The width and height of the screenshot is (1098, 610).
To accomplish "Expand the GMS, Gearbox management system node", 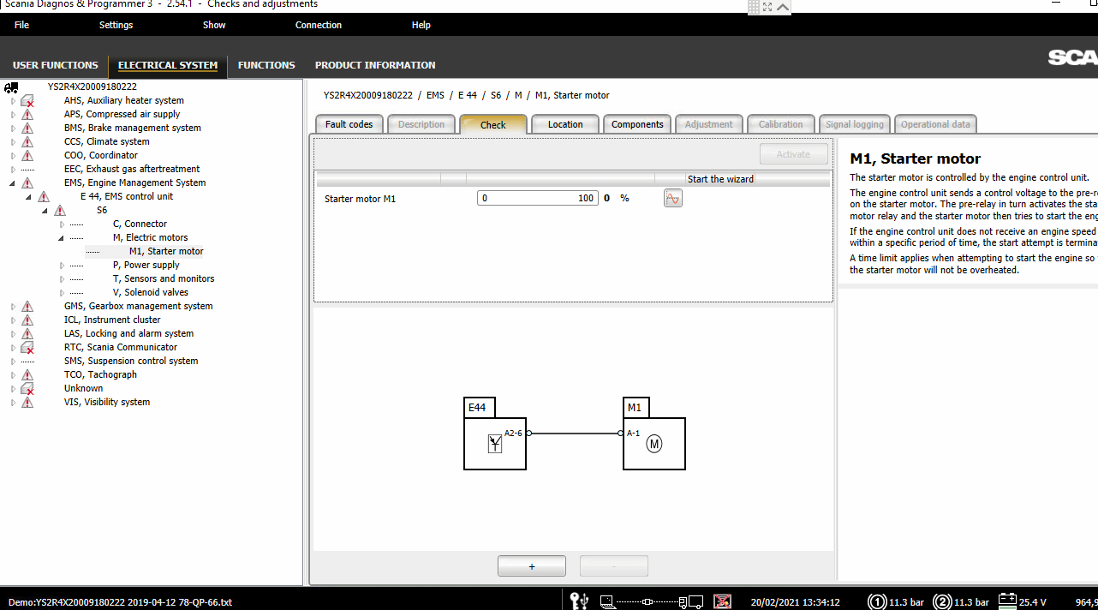I will [x=13, y=307].
